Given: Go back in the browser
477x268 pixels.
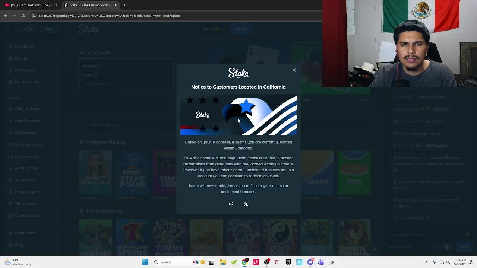Looking at the screenshot, I should 5,16.
